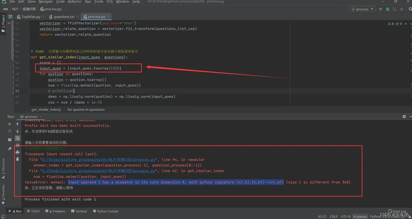412x219 pixels.
Task: Pin the Run tab
Action: click(10, 149)
